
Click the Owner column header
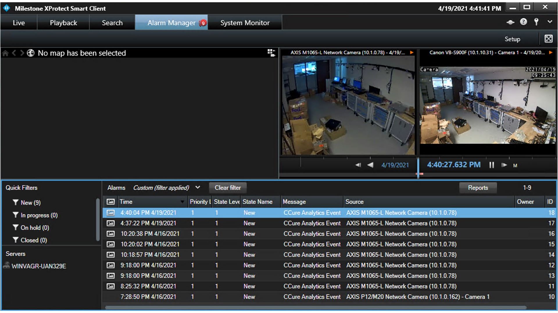pyautogui.click(x=529, y=202)
